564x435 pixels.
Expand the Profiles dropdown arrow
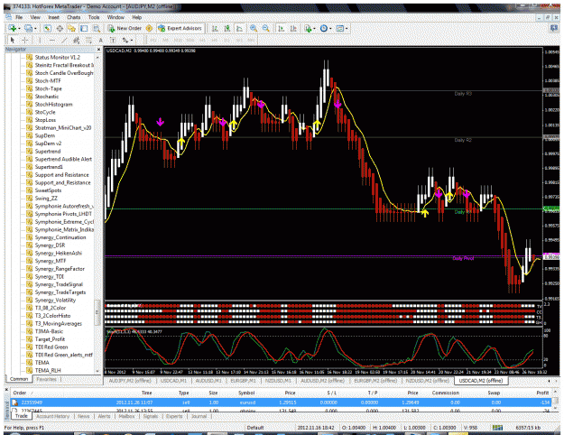coord(35,29)
